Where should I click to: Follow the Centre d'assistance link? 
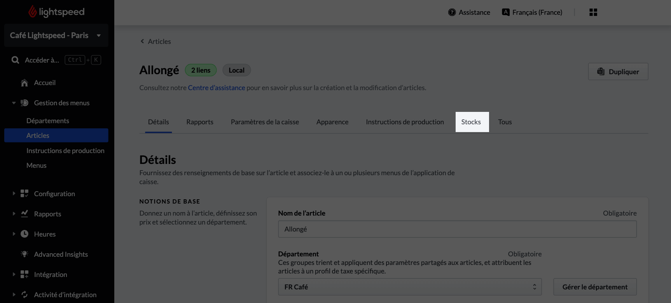pyautogui.click(x=216, y=88)
